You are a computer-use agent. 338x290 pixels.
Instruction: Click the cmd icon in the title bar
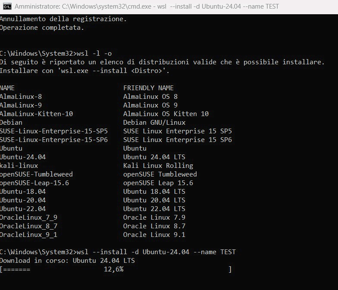coord(6,6)
